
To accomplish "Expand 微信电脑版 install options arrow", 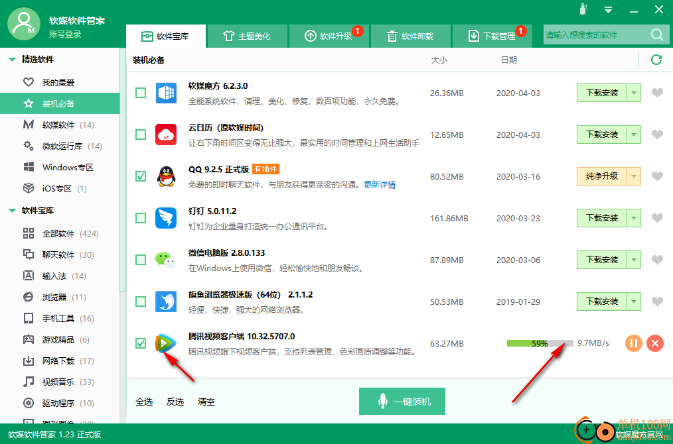I will tap(634, 260).
